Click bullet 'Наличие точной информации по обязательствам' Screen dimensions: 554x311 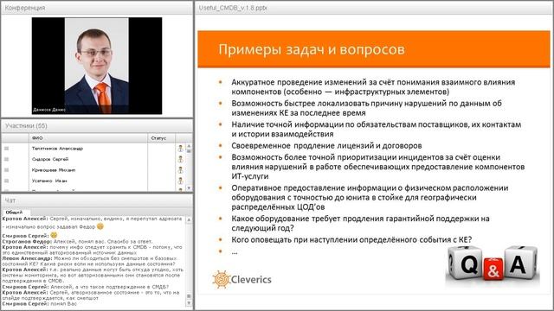pyautogui.click(x=377, y=129)
